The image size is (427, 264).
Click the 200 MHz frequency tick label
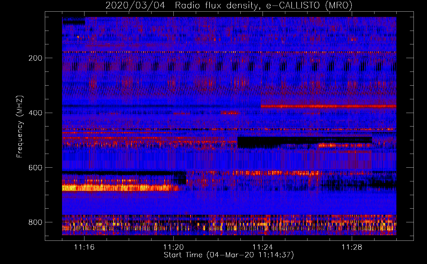(x=35, y=58)
